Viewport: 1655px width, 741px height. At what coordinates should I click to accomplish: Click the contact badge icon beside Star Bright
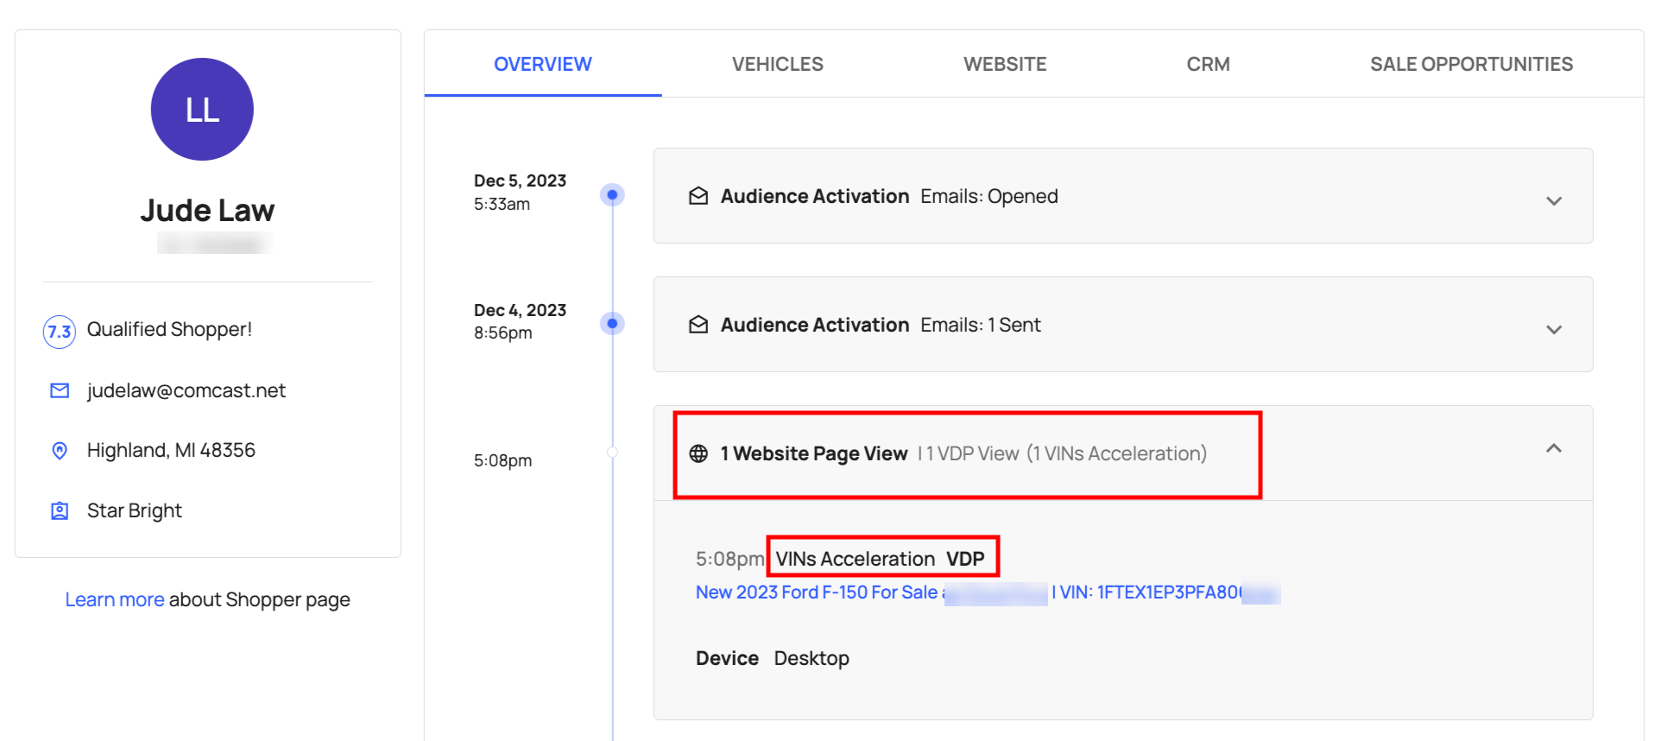click(60, 511)
